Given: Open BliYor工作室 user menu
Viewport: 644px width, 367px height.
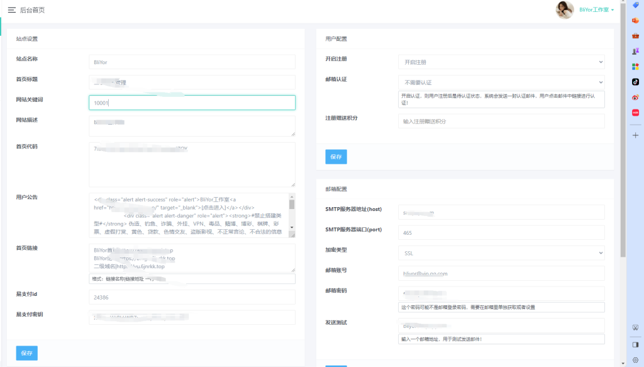Looking at the screenshot, I should pos(596,10).
